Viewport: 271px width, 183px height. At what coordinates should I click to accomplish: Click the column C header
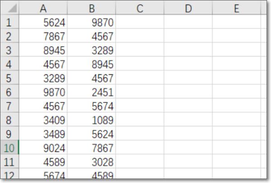coord(140,9)
